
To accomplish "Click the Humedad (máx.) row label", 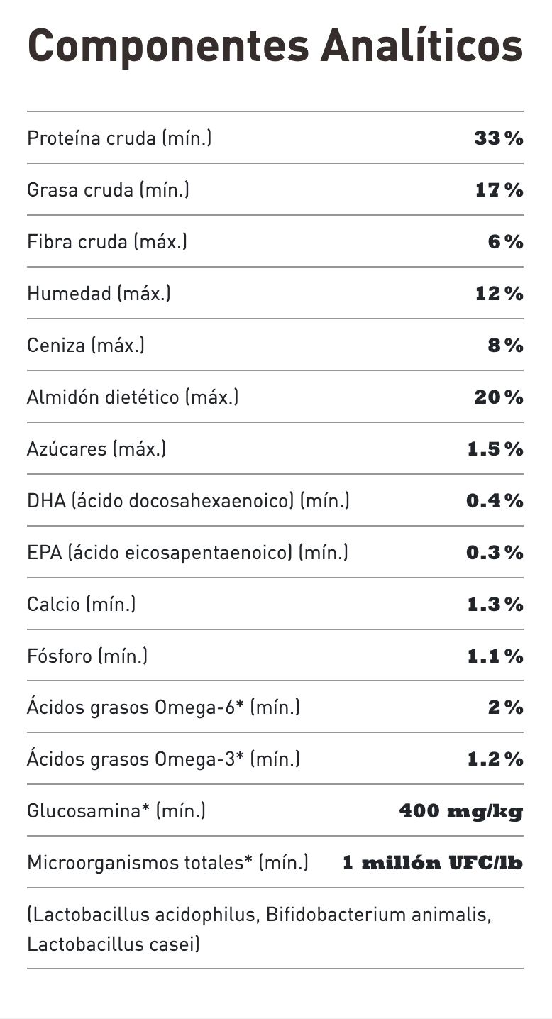I will (99, 293).
